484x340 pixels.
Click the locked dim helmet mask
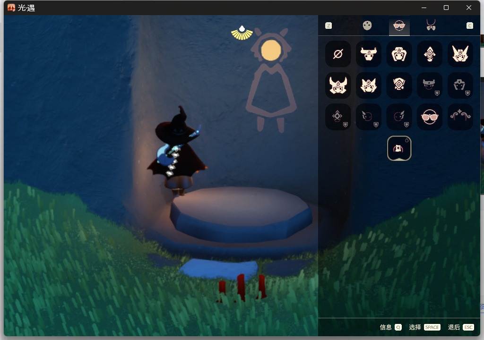[x=460, y=85]
